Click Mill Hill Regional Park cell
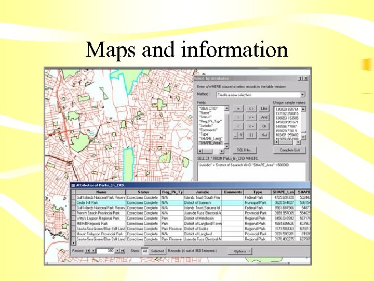The height and width of the screenshot is (281, 374). [x=101, y=223]
